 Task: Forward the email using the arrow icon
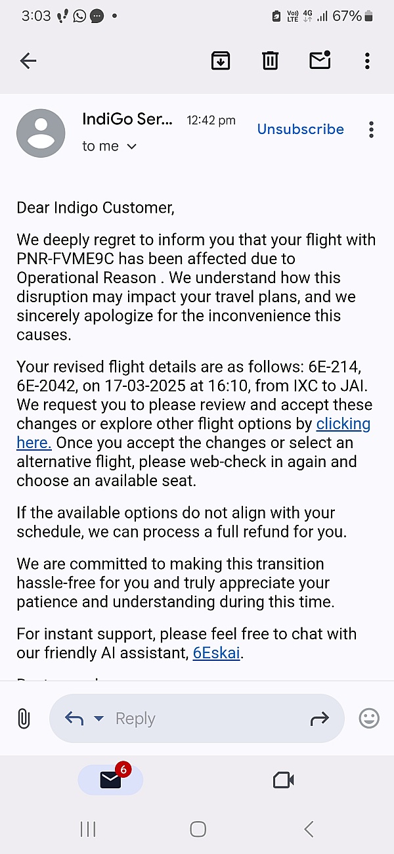[x=319, y=719]
